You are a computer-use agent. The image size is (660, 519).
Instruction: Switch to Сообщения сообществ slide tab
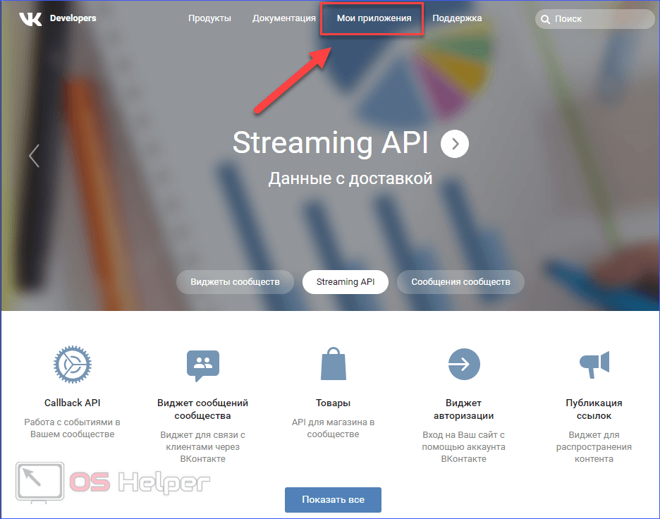click(460, 281)
